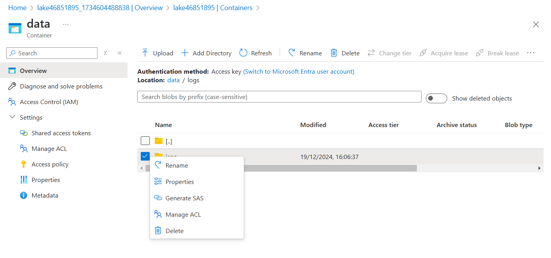Screen dimensions: 551x258
Task: Toggle the Show deleted objects switch
Action: (436, 99)
